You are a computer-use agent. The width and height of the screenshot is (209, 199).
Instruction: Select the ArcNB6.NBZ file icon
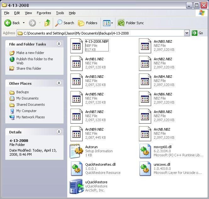[x=145, y=99]
